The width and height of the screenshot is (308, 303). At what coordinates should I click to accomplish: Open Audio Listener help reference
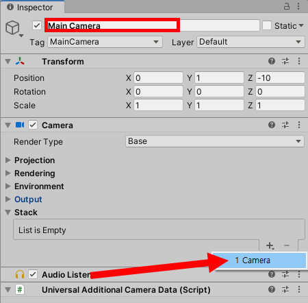(x=272, y=274)
